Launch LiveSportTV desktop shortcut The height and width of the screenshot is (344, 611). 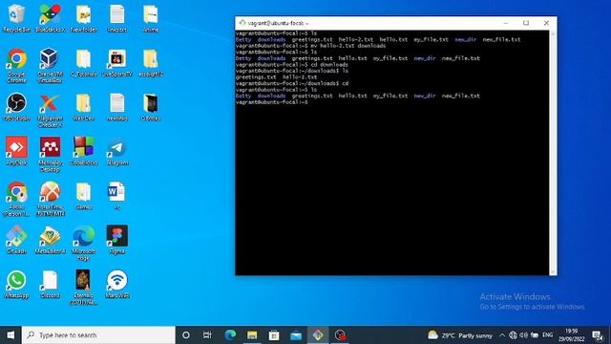(x=117, y=62)
